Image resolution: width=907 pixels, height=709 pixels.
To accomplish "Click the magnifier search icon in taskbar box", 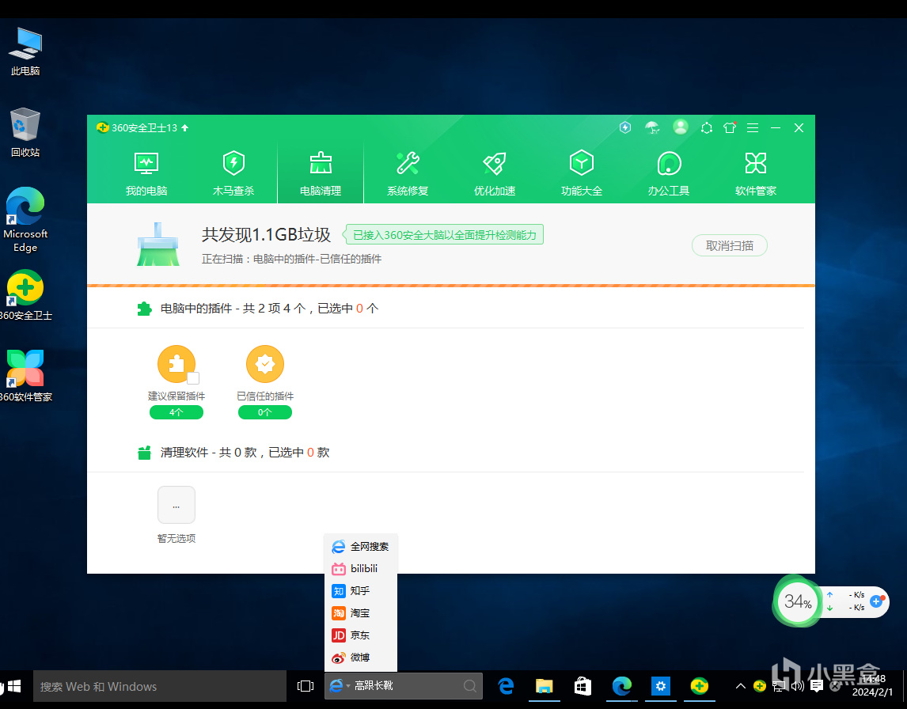I will click(470, 686).
